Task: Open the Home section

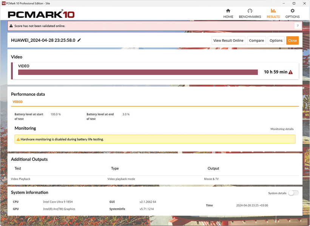Action: 228,14
